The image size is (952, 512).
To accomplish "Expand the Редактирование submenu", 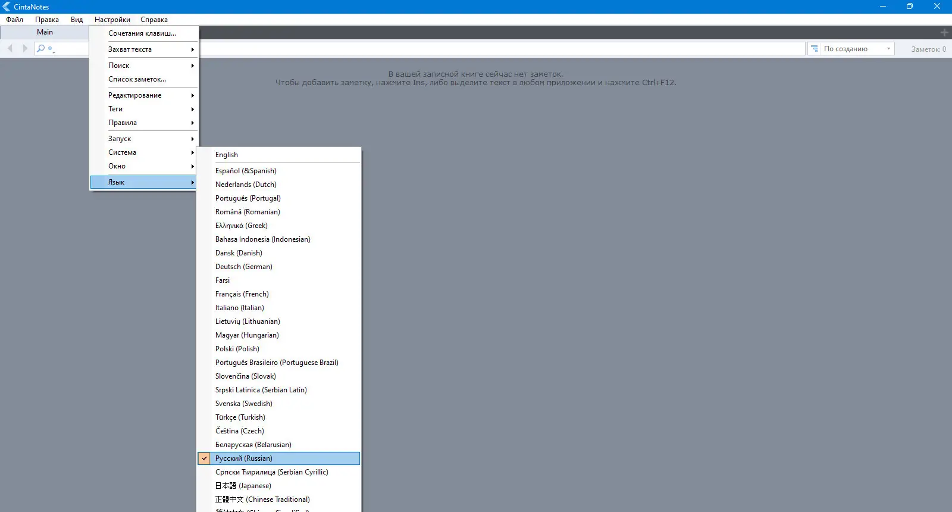I will (x=144, y=95).
